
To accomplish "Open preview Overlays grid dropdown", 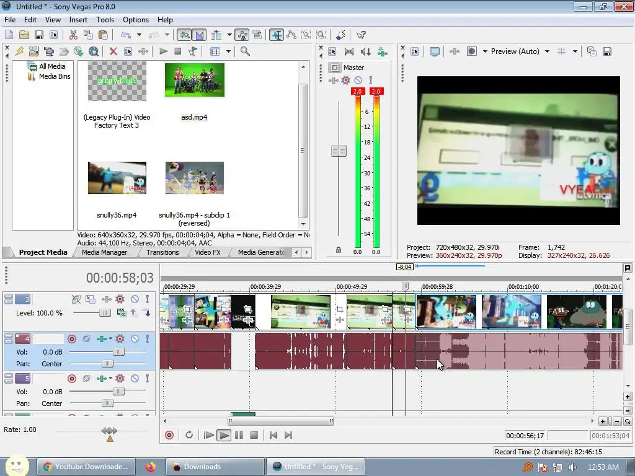I will point(575,51).
